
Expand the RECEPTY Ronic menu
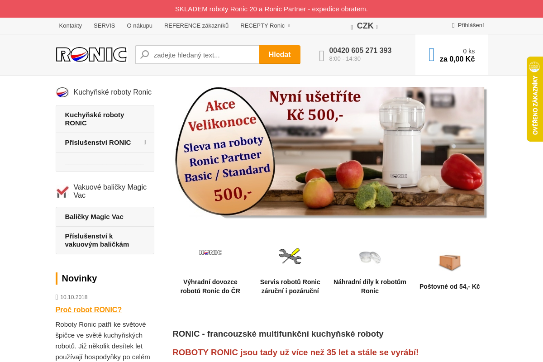point(265,26)
